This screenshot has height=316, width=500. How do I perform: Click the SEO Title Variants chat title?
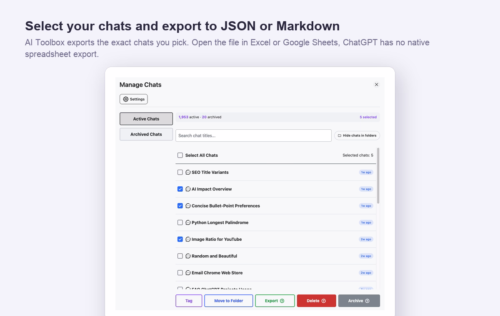pyautogui.click(x=210, y=172)
